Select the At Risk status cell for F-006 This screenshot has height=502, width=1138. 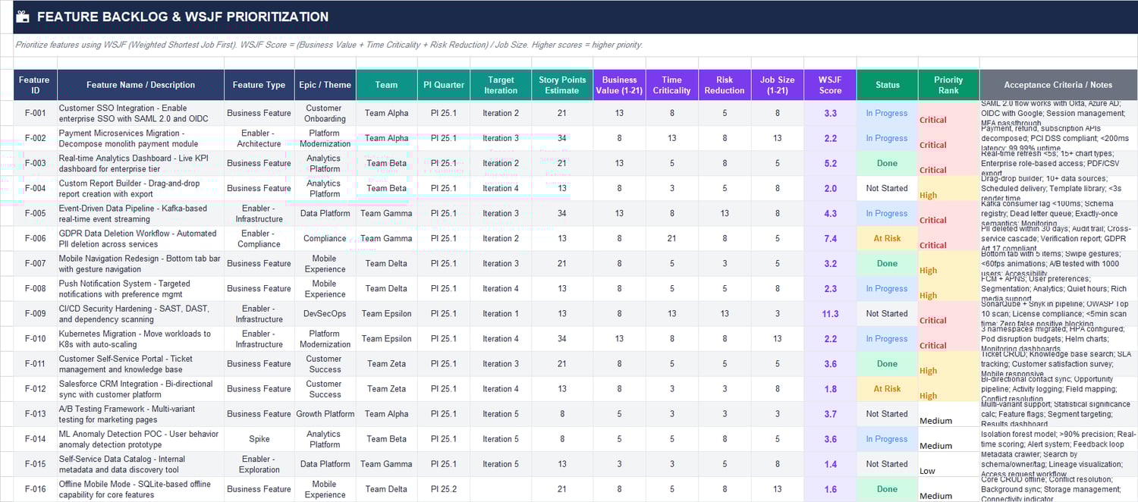click(887, 238)
